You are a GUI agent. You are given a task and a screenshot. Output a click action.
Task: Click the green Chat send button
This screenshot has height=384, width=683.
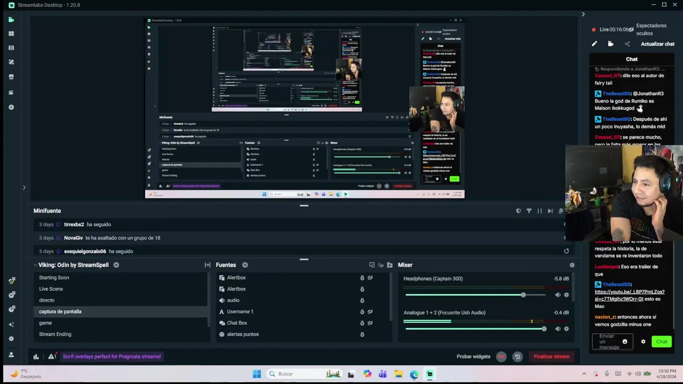pos(662,342)
